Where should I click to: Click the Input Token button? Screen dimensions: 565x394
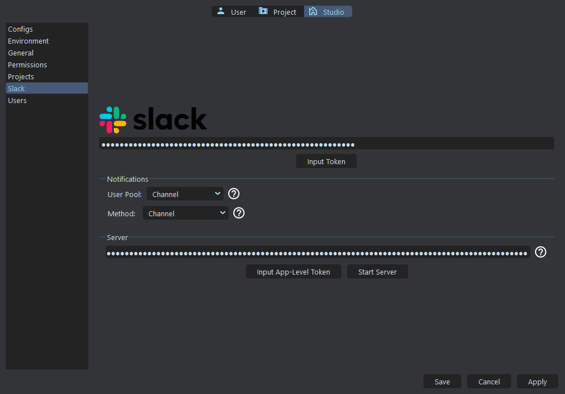(x=327, y=161)
